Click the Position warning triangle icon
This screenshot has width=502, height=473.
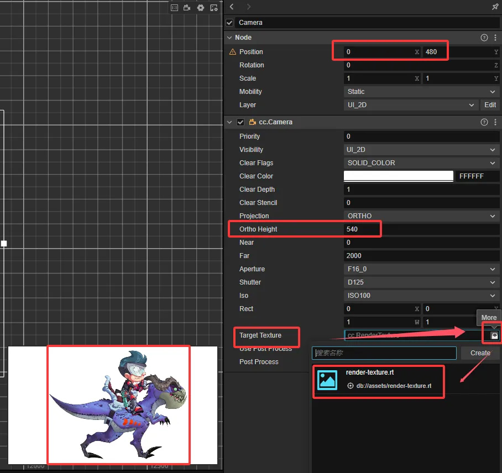click(233, 52)
